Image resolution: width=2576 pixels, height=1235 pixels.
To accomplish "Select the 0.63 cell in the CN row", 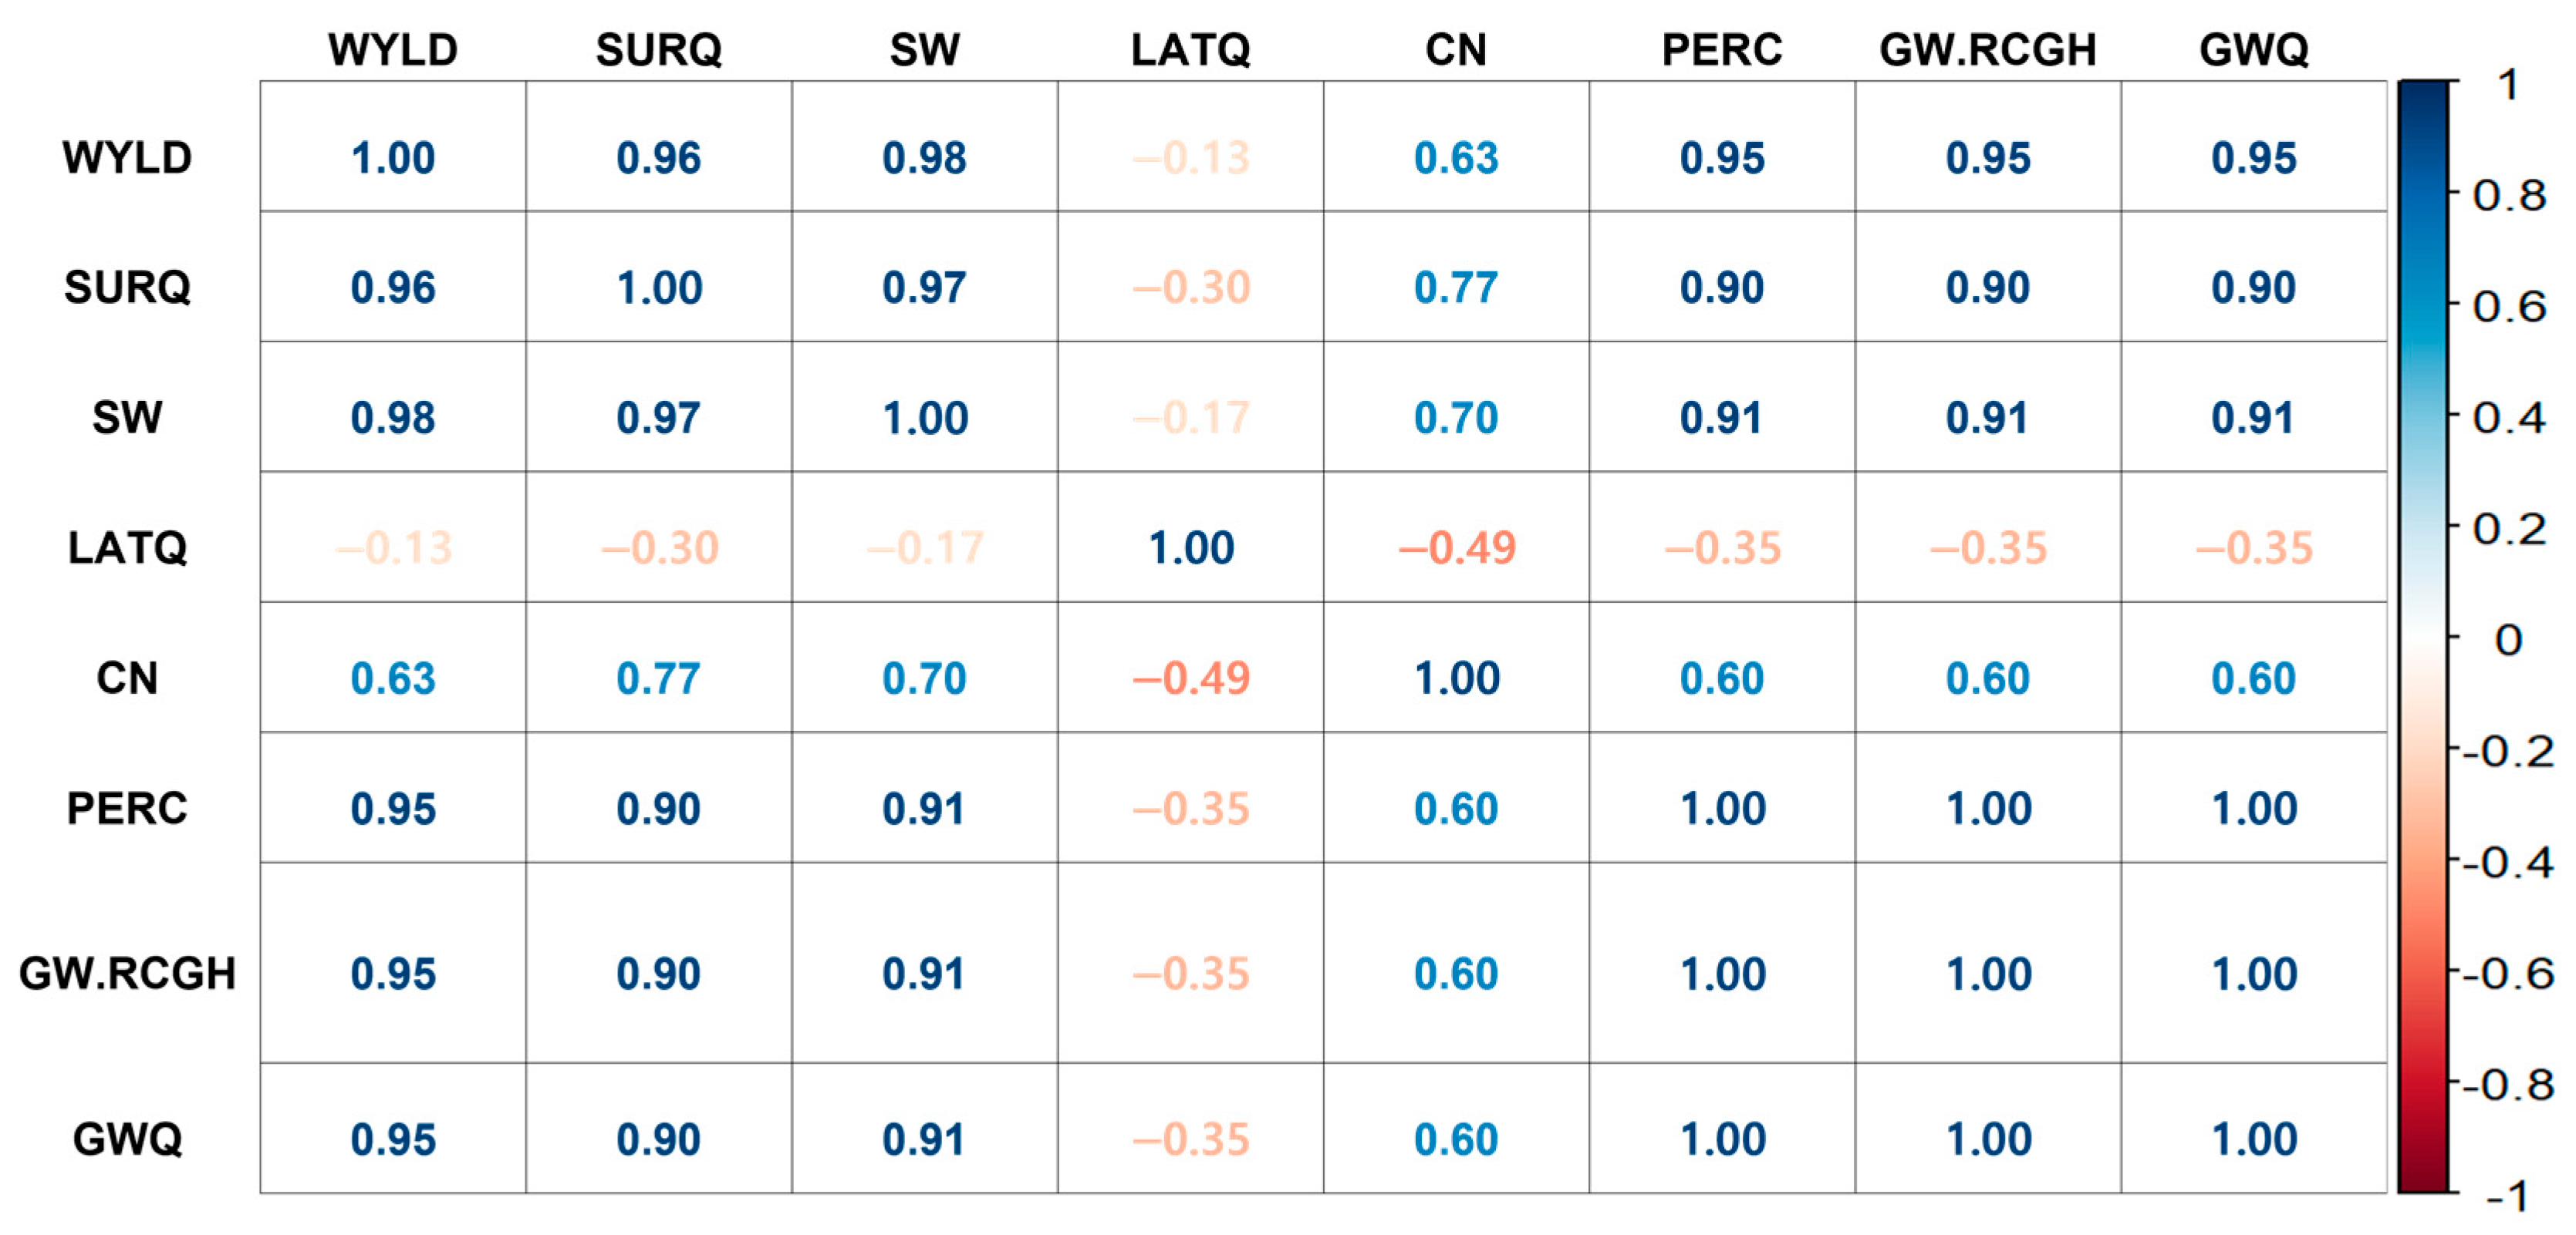I will 393,678.
